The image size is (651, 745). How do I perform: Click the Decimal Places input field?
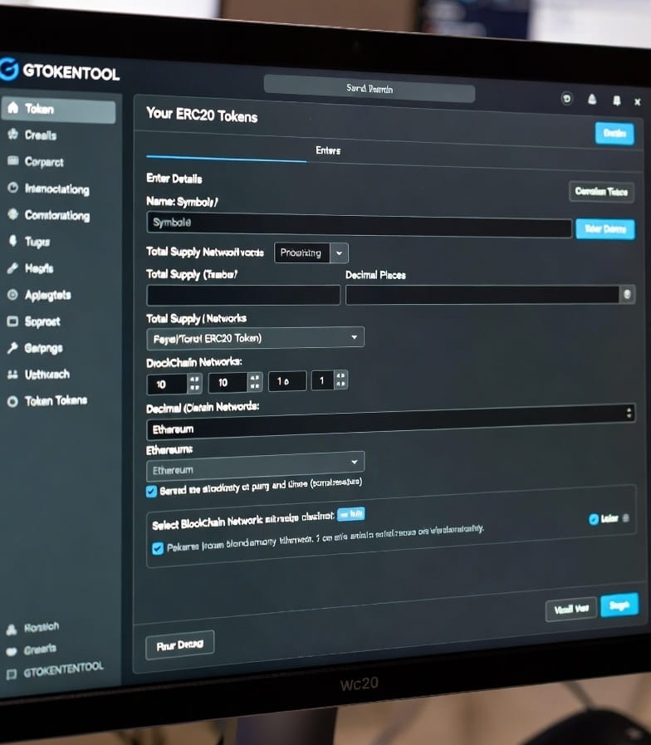[490, 295]
